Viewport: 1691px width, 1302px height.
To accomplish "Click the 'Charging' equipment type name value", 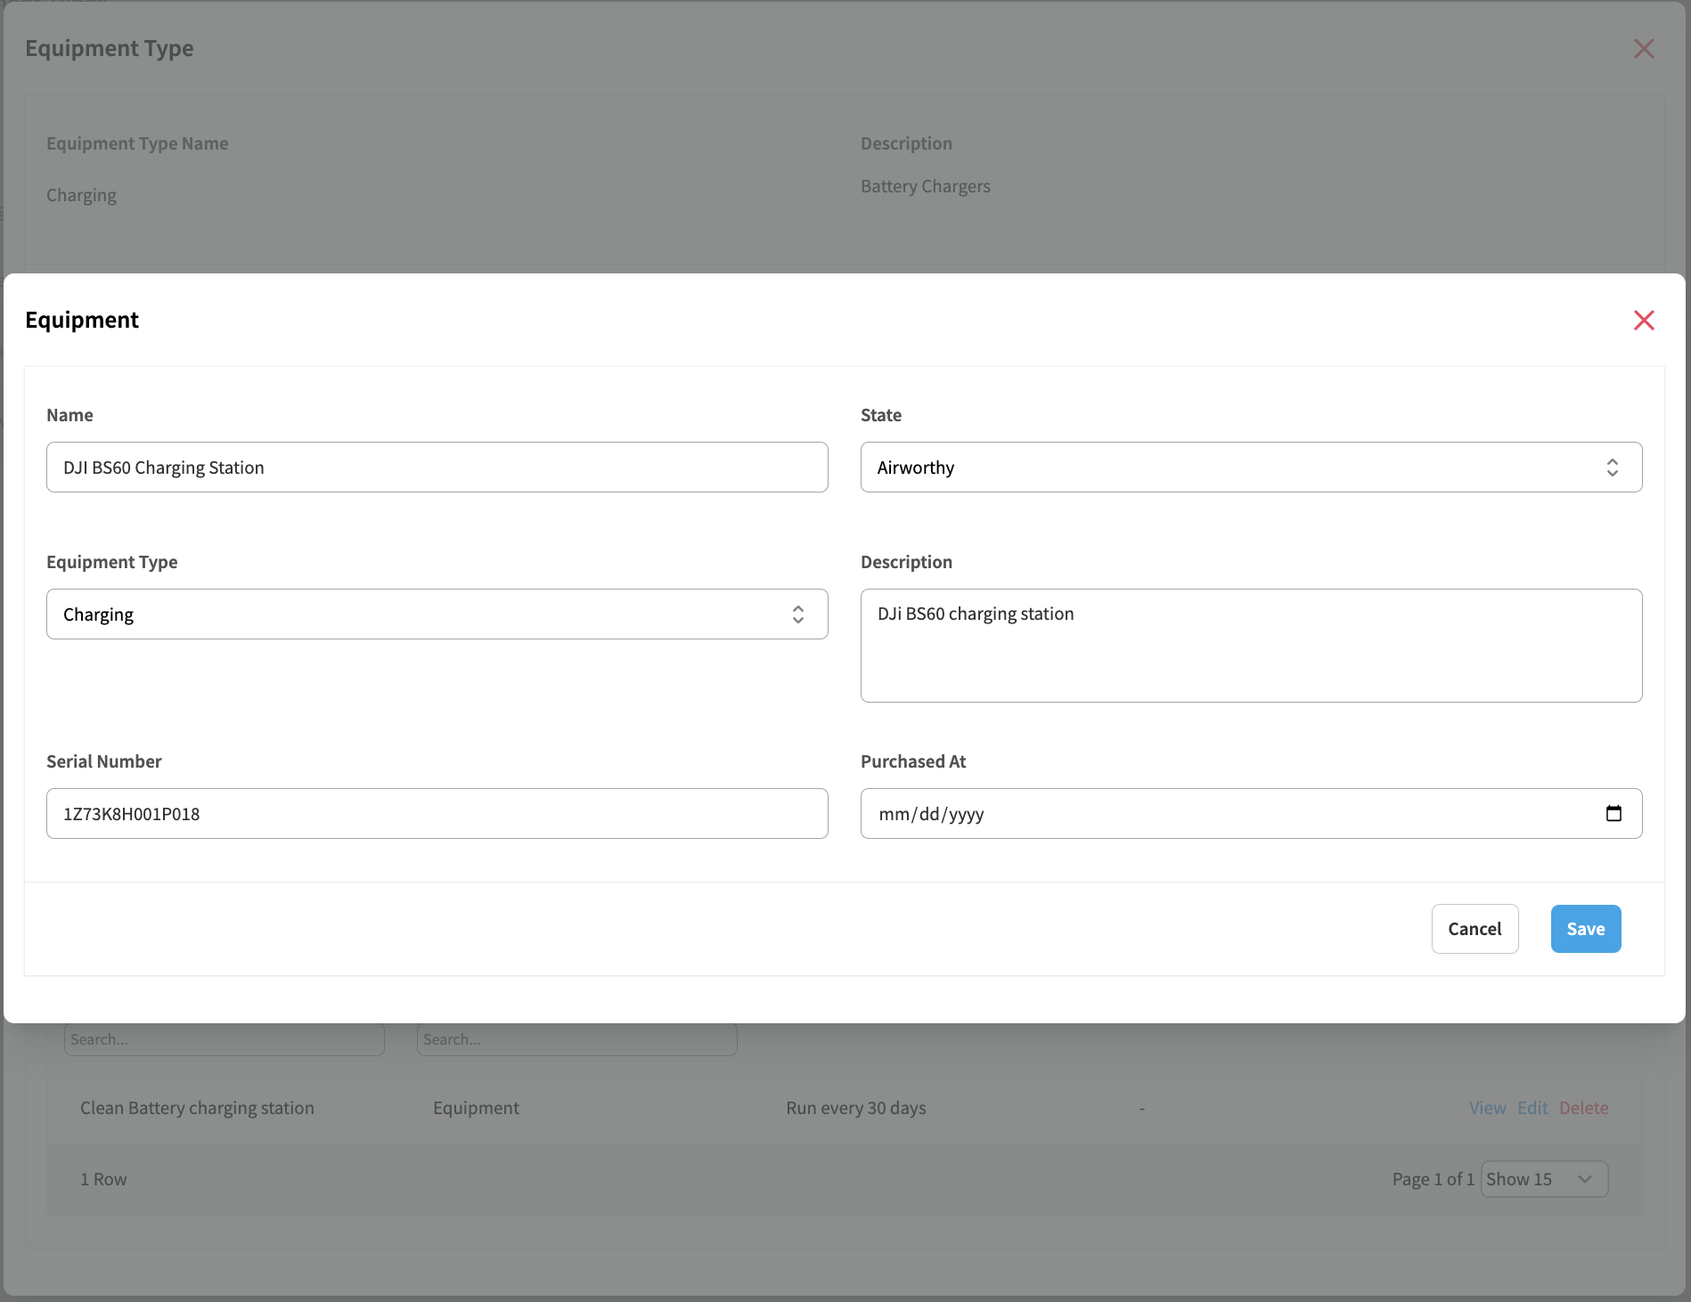I will 81,195.
